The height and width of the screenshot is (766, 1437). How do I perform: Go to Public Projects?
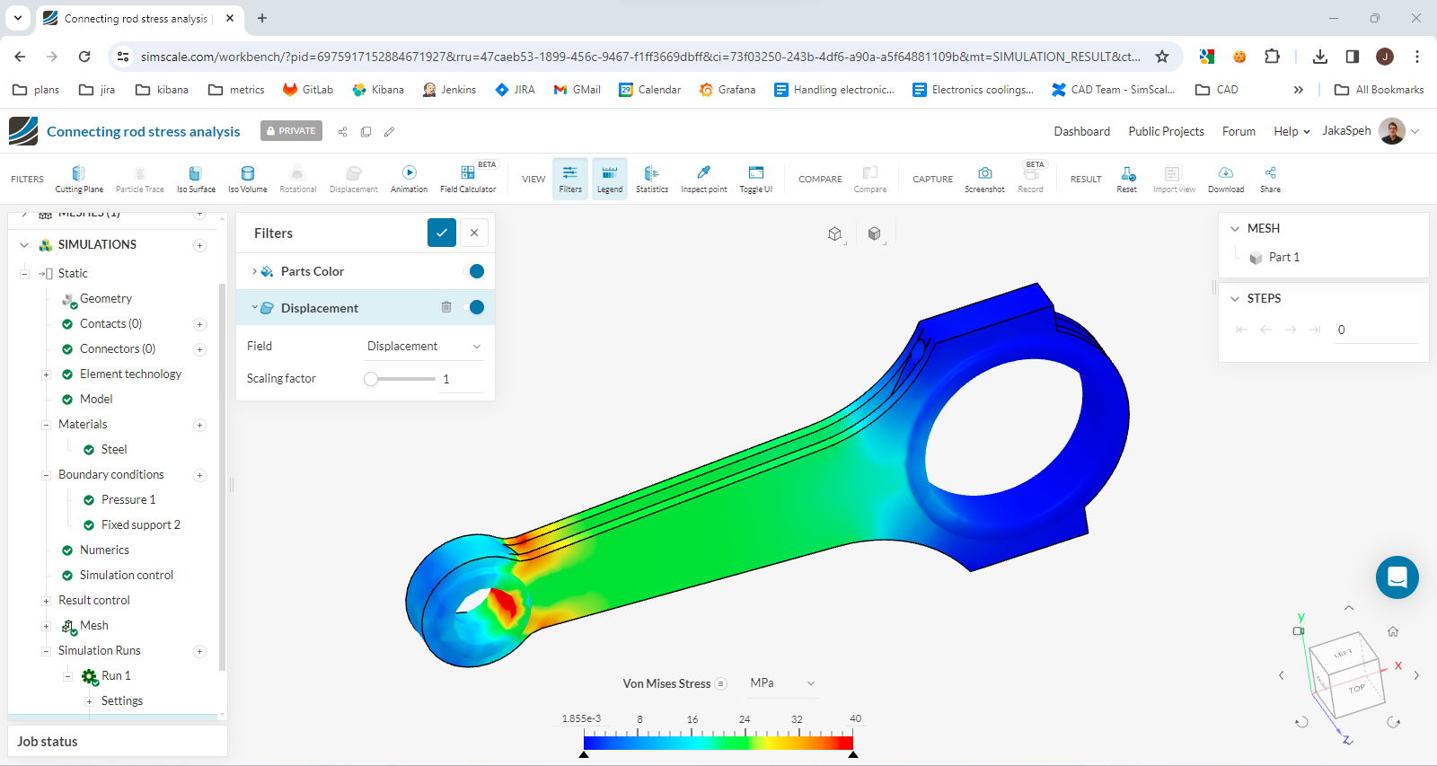click(1166, 131)
